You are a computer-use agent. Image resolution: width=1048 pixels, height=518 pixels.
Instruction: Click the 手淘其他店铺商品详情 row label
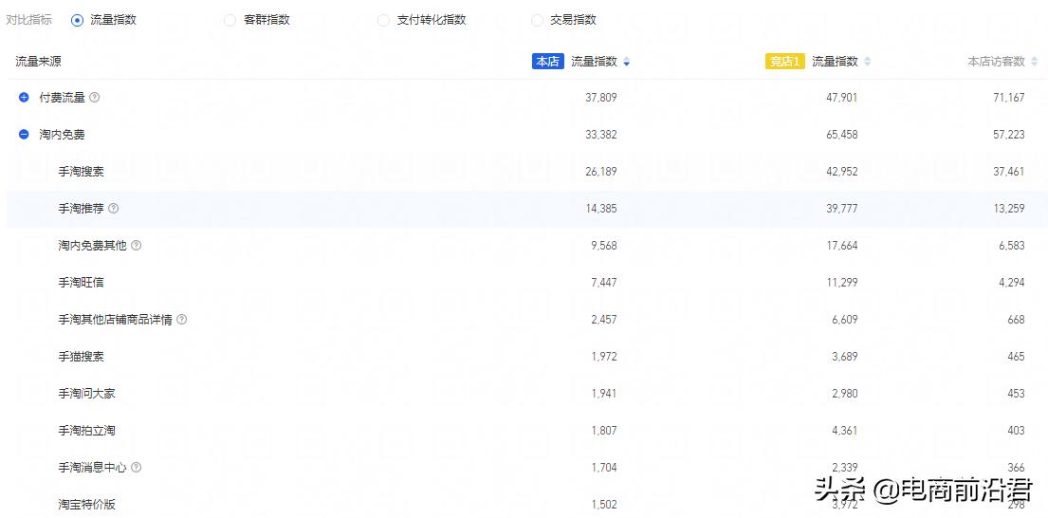pyautogui.click(x=115, y=320)
